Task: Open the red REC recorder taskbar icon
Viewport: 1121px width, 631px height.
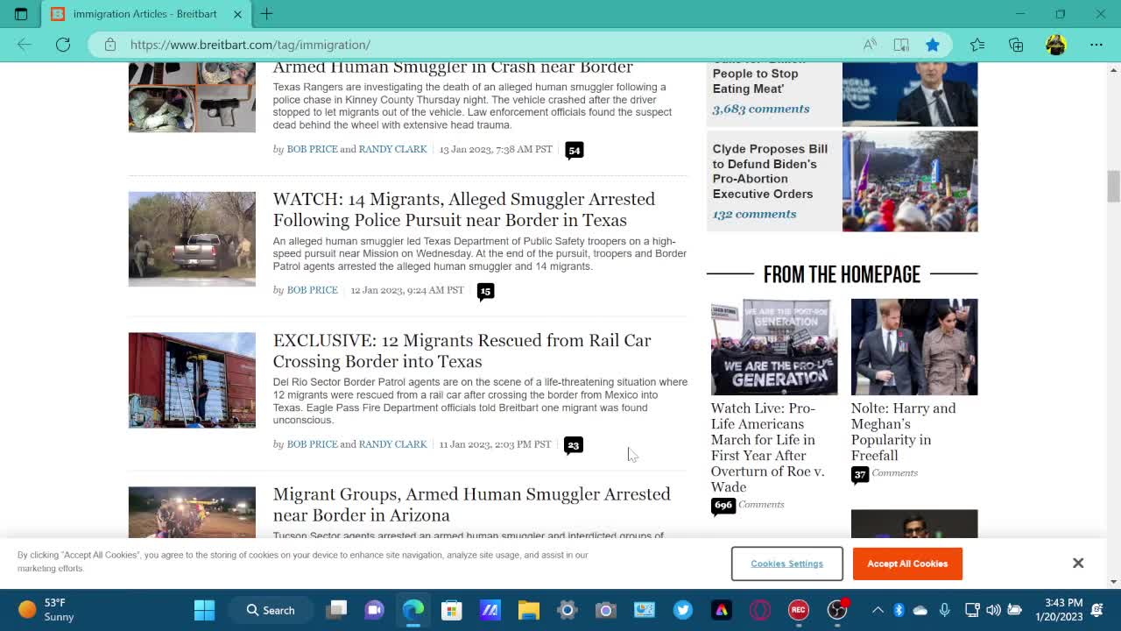Action: [799, 610]
